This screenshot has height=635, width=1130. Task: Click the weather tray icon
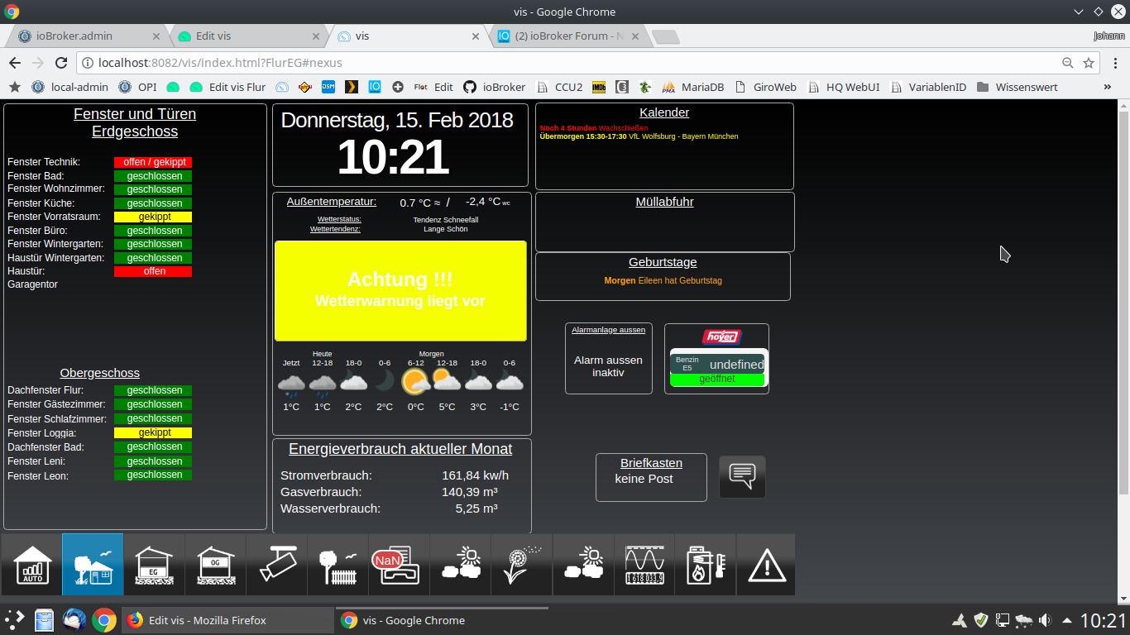coord(1023,620)
